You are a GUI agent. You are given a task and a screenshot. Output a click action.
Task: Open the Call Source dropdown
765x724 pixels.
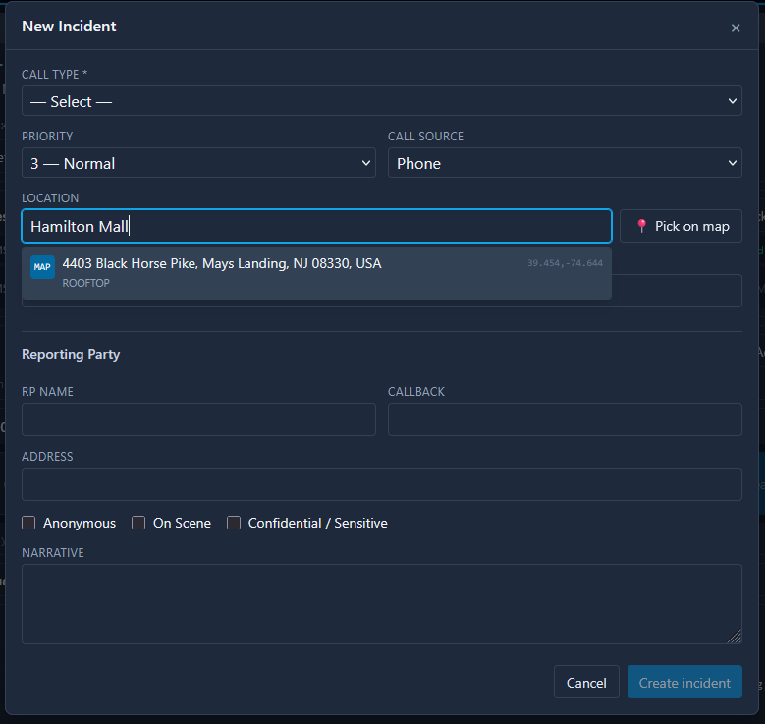[565, 163]
